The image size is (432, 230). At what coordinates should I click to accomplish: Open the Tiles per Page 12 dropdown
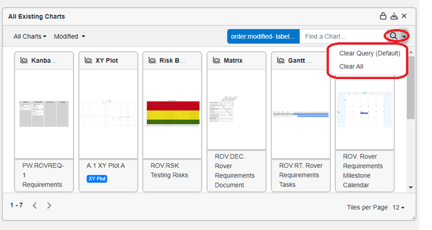pyautogui.click(x=398, y=207)
